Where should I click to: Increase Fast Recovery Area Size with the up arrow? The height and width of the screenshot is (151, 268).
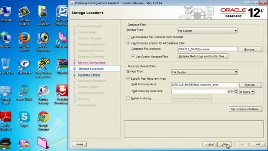pos(236,90)
